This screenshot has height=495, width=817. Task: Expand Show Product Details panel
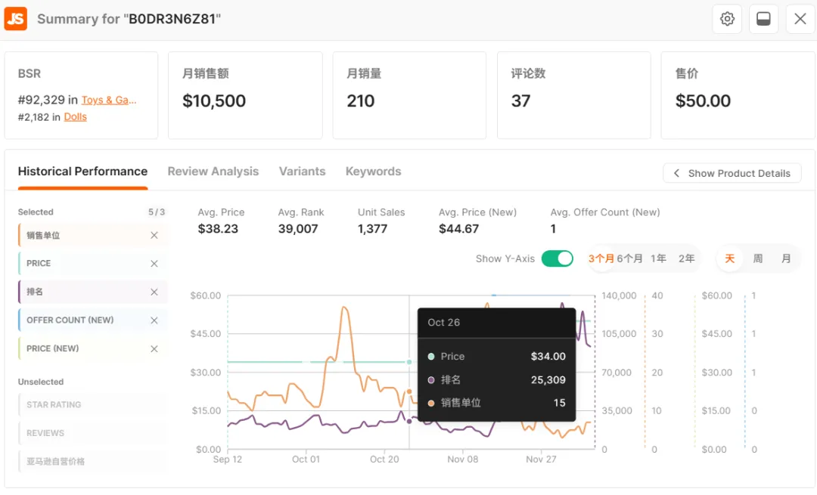point(732,173)
